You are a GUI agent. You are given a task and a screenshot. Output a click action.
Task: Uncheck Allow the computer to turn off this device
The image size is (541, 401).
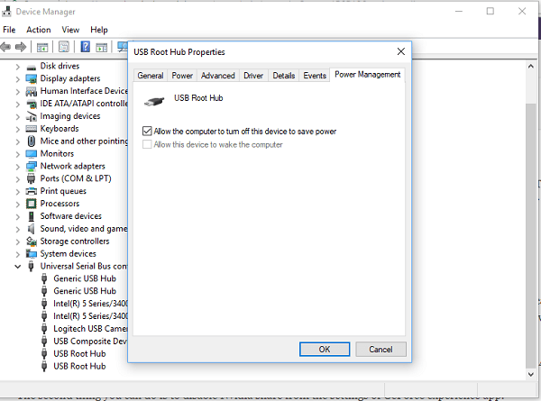coord(147,131)
